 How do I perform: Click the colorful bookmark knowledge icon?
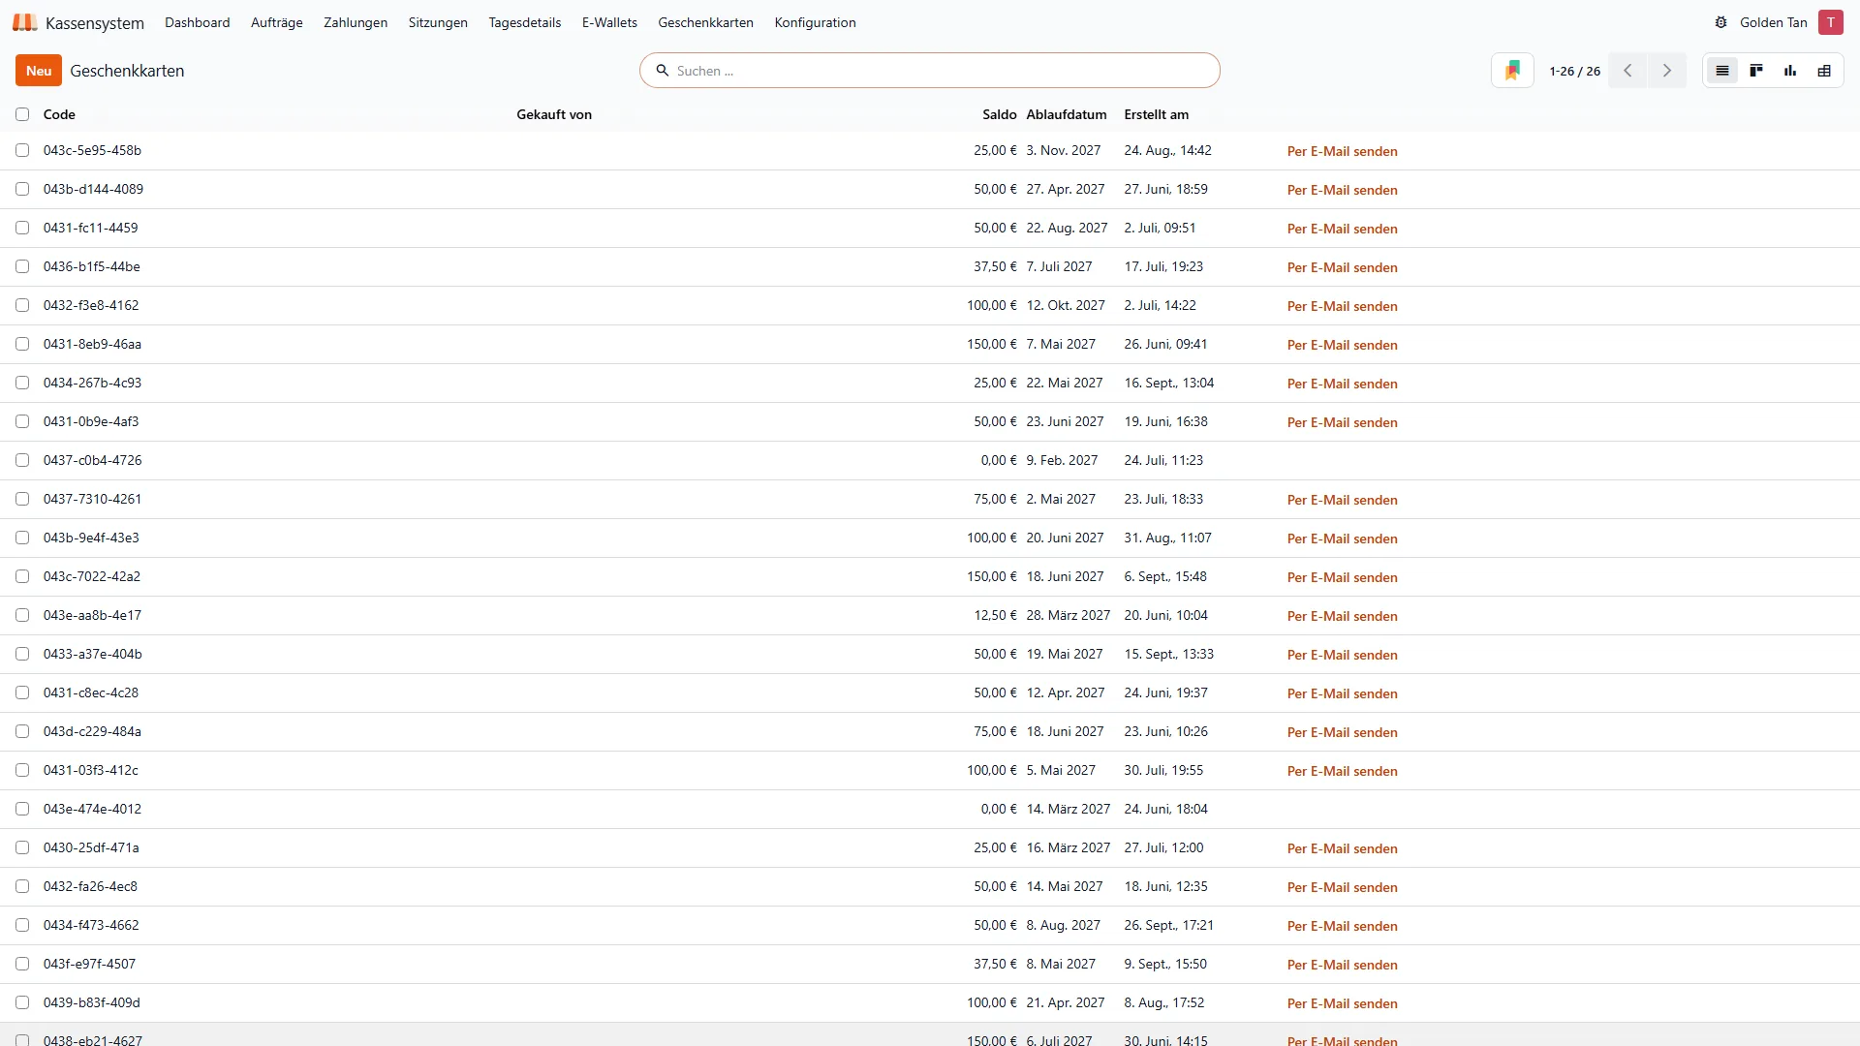point(1512,71)
